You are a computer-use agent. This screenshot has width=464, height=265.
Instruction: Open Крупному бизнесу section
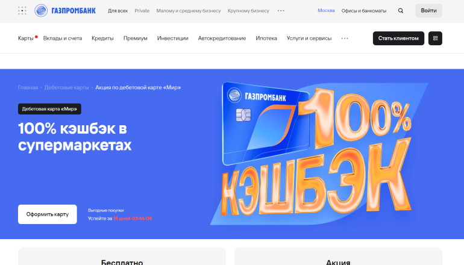248,11
